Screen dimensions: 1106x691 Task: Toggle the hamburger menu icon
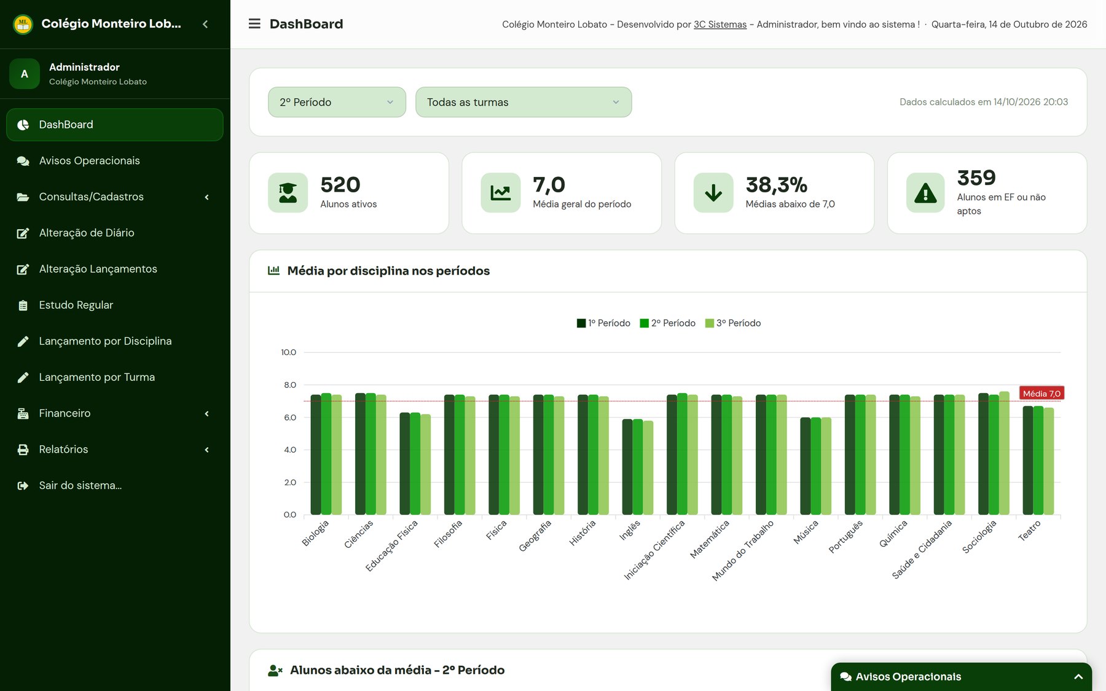click(254, 24)
